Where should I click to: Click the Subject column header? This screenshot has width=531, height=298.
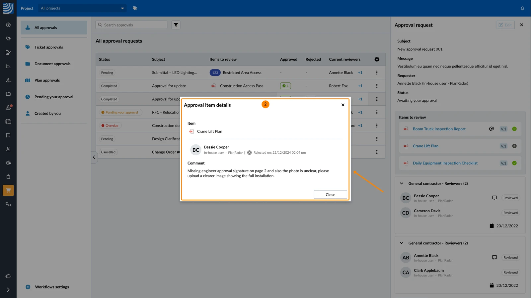pyautogui.click(x=158, y=59)
